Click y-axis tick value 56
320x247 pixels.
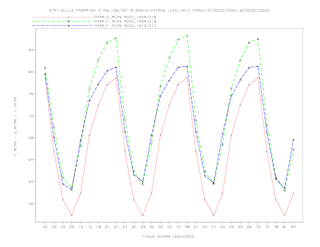[31, 204]
